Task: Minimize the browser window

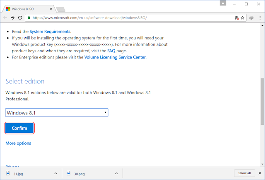Action: (x=234, y=4)
